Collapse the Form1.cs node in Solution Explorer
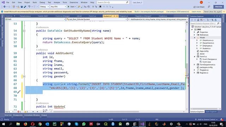The width and height of the screenshot is (226, 127). (195, 56)
